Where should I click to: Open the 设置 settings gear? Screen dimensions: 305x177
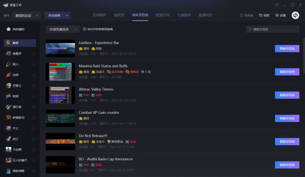click(277, 15)
